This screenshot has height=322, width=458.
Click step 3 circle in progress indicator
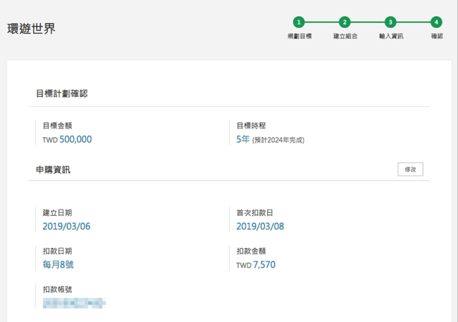click(391, 22)
